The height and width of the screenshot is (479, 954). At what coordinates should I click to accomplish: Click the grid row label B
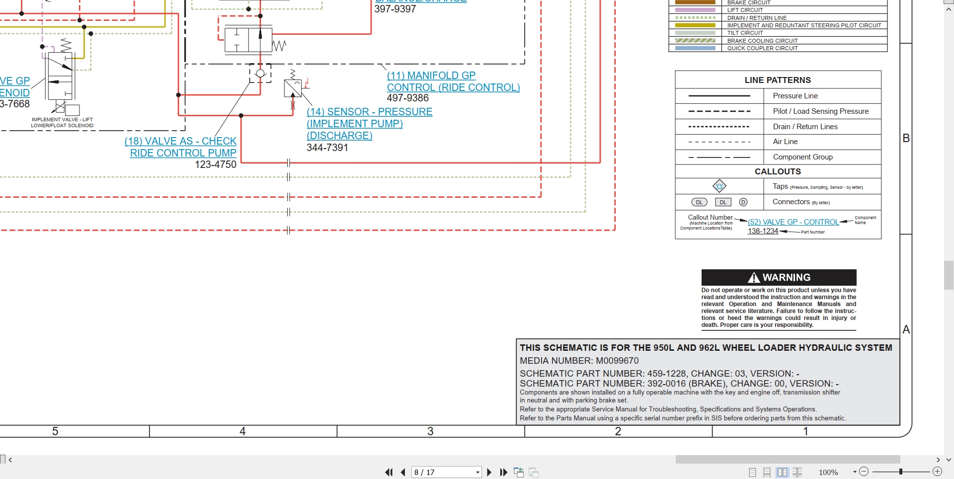906,138
